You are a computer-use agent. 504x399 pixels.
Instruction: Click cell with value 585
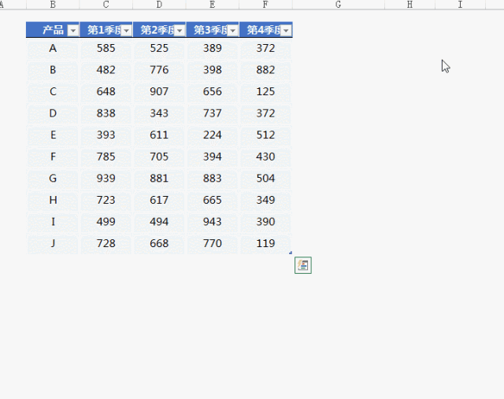(106, 49)
